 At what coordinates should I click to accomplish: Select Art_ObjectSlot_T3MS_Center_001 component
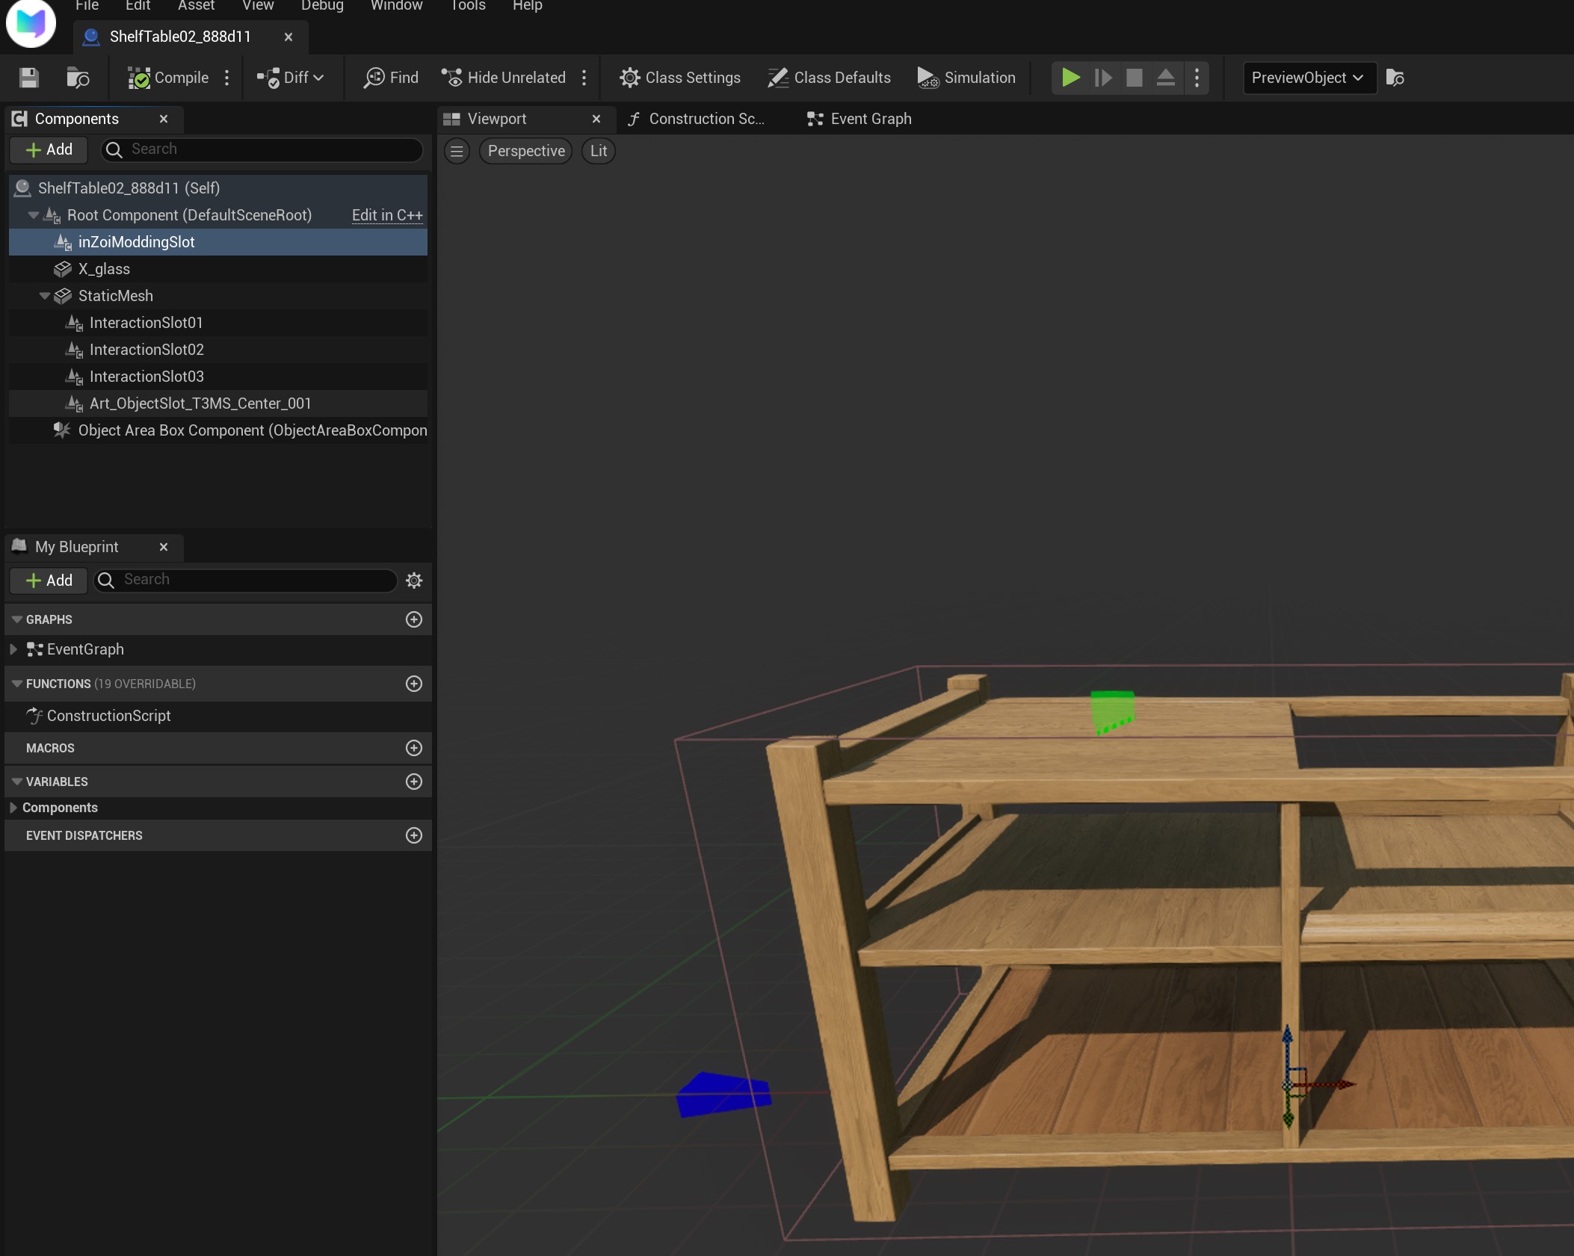click(x=218, y=403)
